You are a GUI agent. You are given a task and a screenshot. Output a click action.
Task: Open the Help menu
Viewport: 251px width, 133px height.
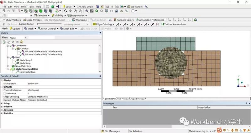pos(39,7)
